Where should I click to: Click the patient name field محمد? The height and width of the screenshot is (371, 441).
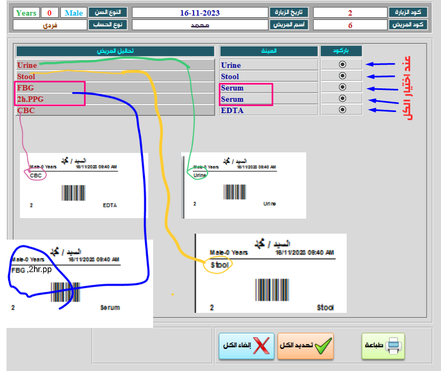(200, 25)
